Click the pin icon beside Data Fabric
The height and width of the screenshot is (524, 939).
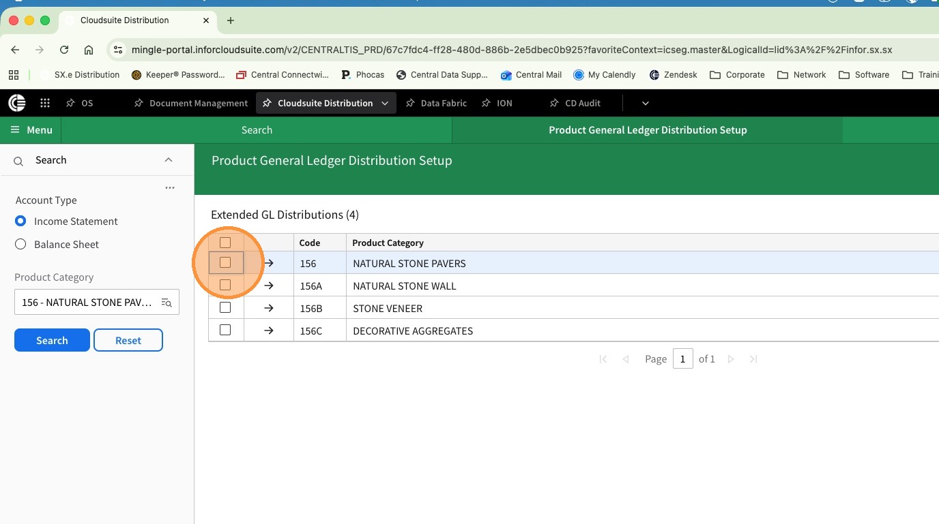tap(410, 103)
